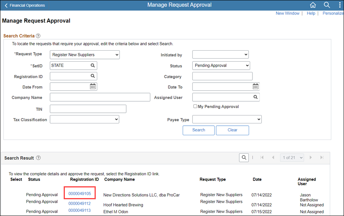Image resolution: width=344 pixels, height=216 pixels.
Task: Select the Assigned User column header
Action: [x=307, y=181]
